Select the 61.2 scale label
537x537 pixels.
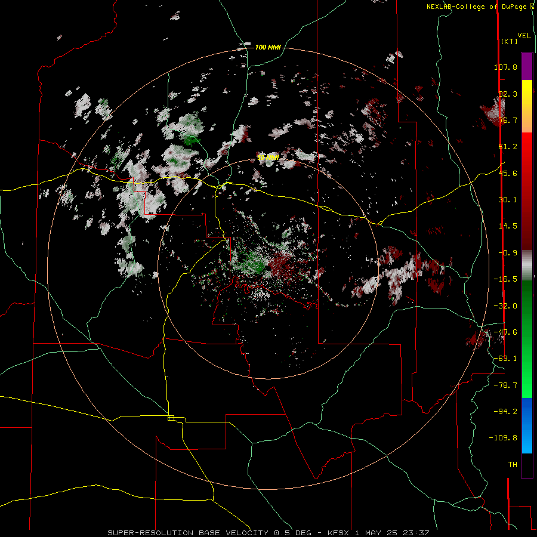pyautogui.click(x=508, y=147)
